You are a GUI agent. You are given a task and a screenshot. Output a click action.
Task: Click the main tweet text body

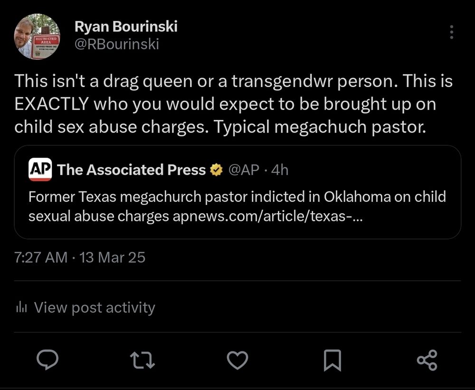point(233,105)
